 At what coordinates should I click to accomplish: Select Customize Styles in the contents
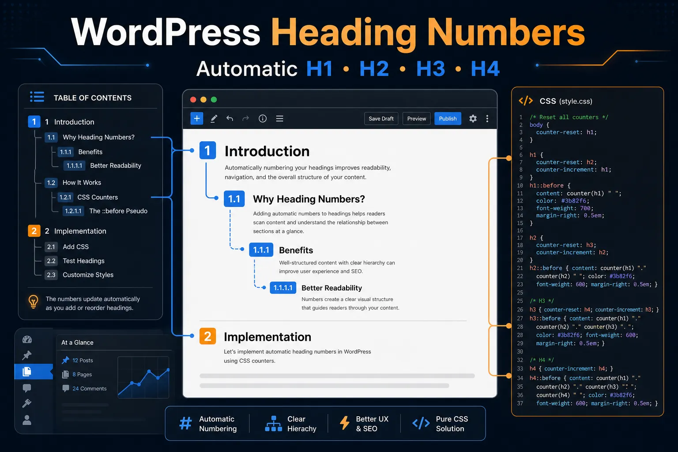(x=88, y=275)
